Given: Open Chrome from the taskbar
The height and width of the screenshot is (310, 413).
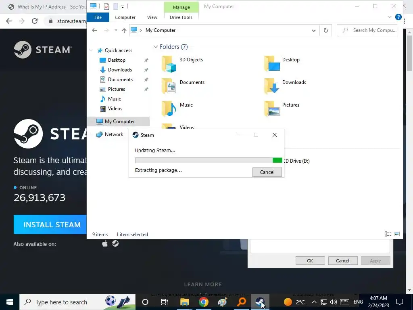Looking at the screenshot, I should 203,302.
